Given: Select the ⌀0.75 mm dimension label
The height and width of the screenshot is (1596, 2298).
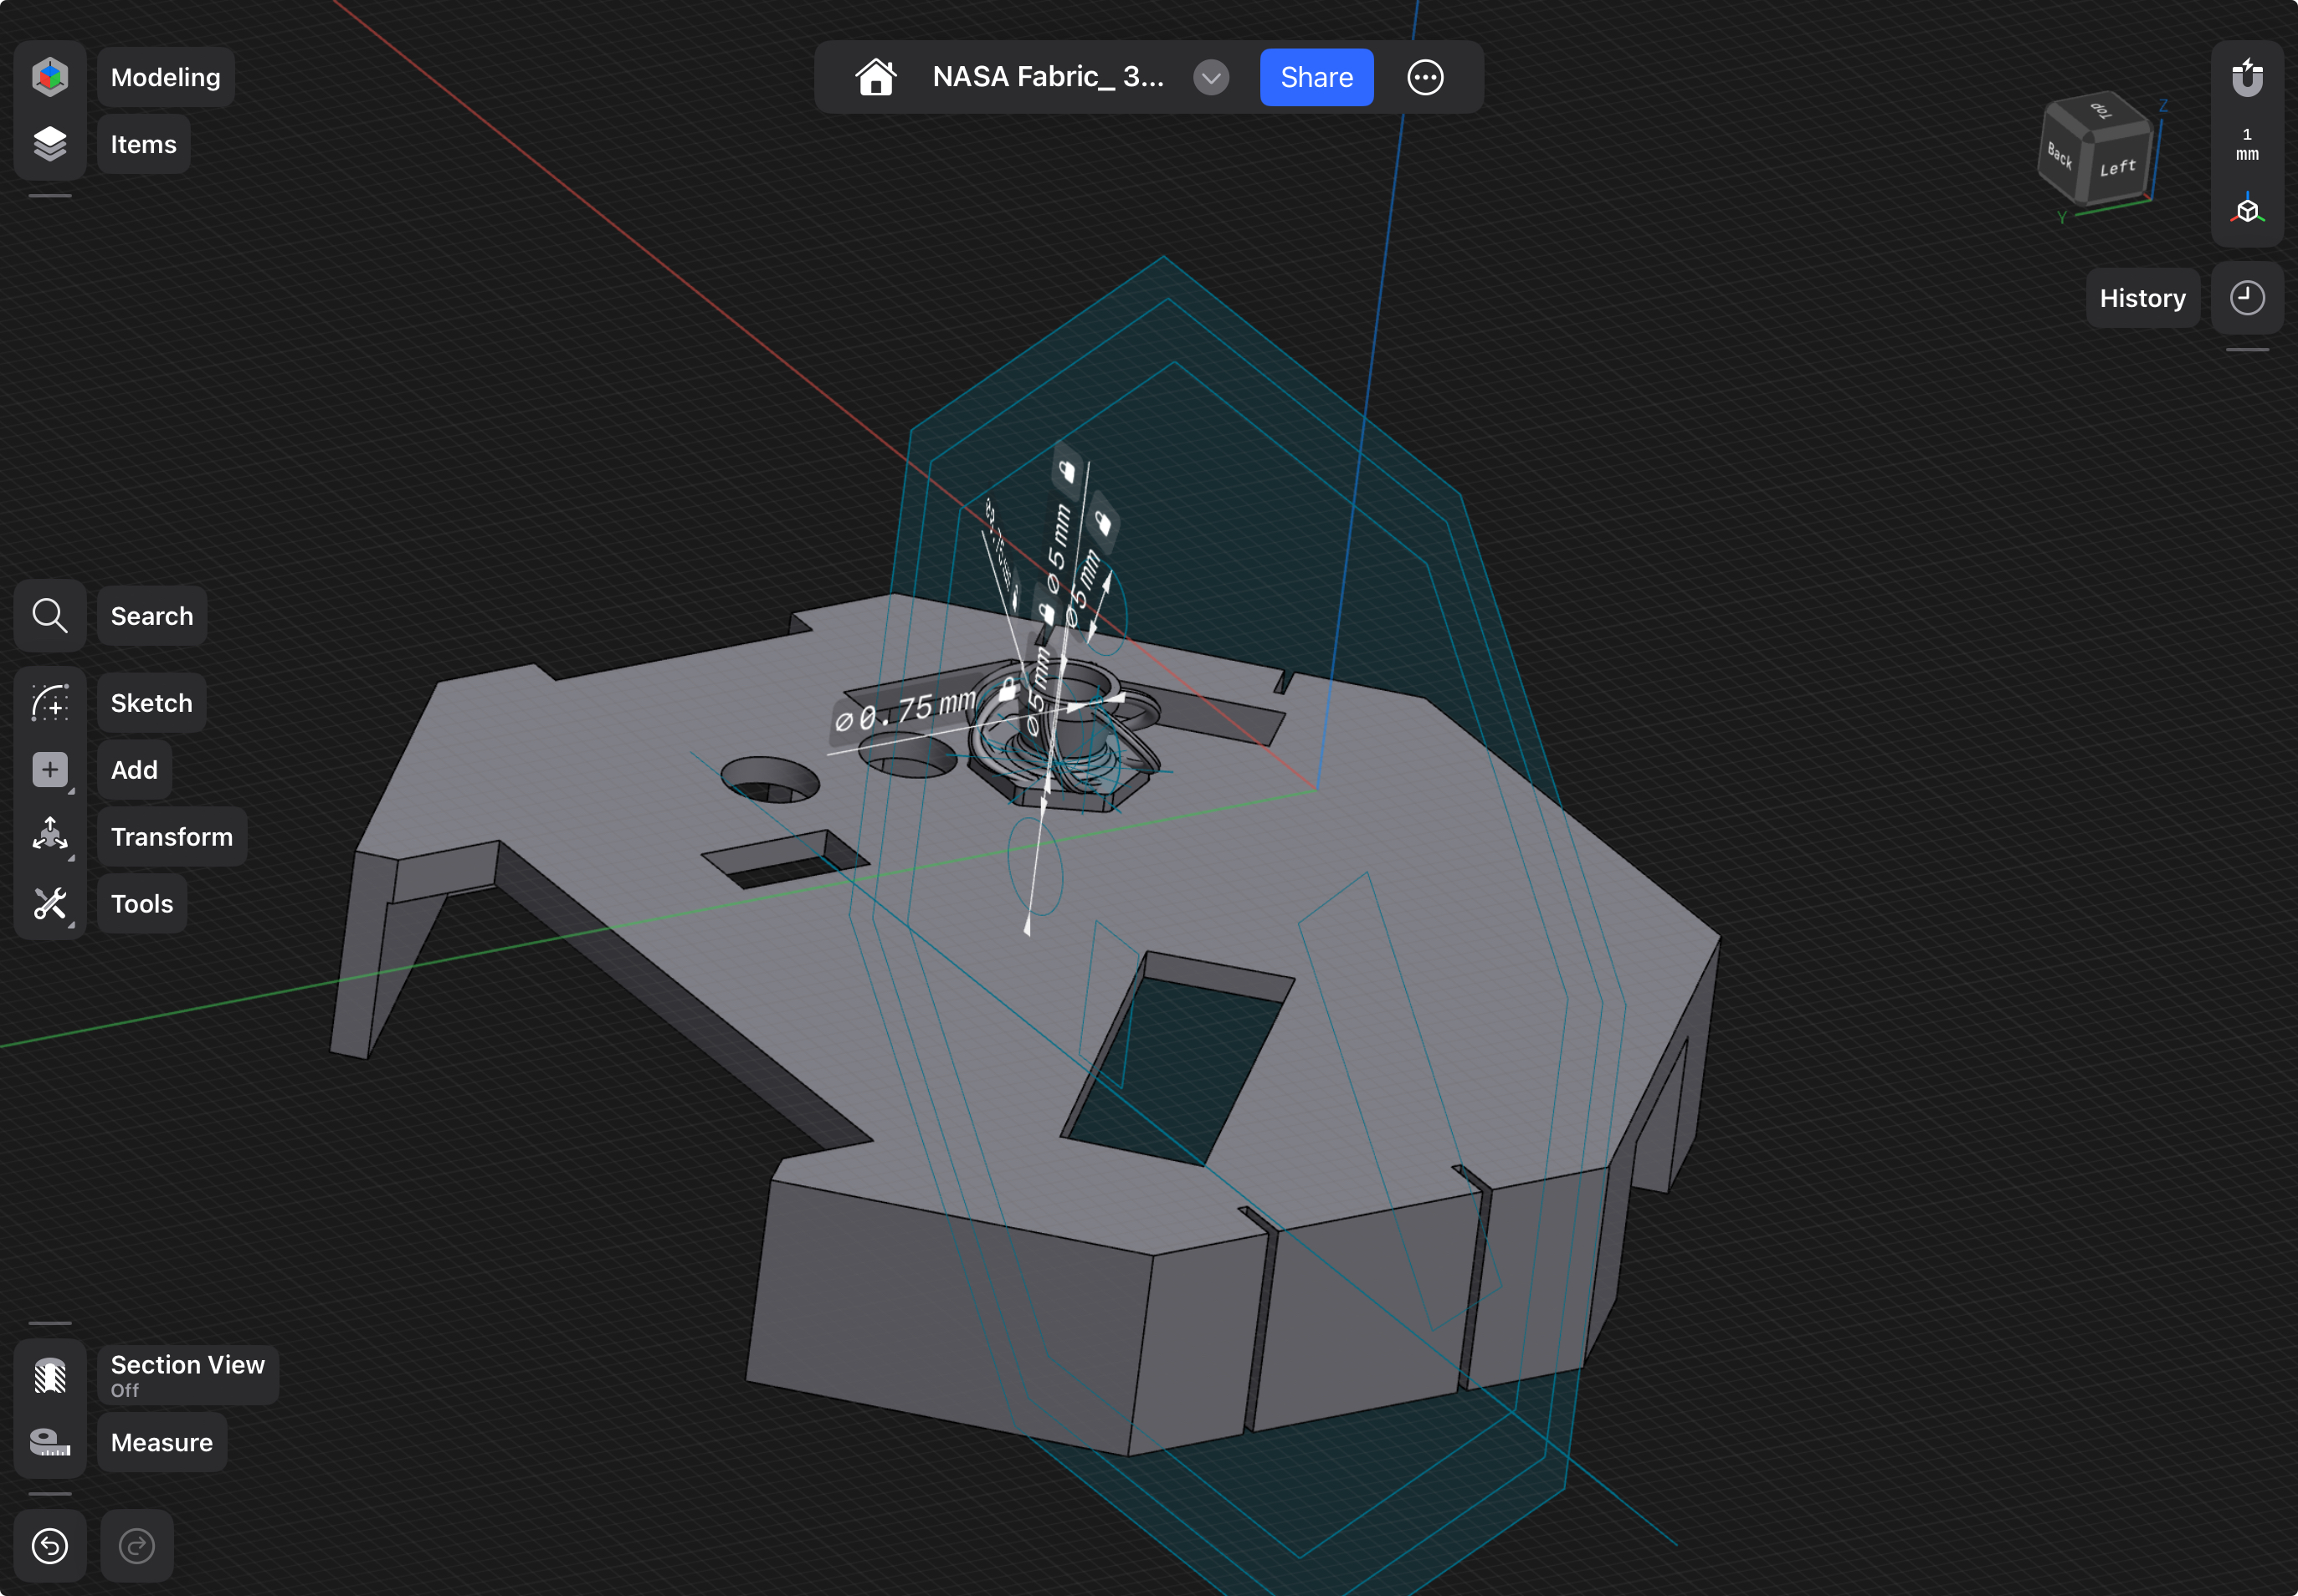Looking at the screenshot, I should click(x=906, y=710).
